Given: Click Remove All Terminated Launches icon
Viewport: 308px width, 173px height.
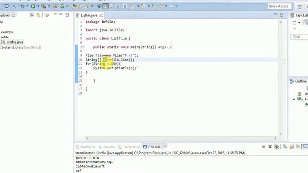Looking at the screenshot, I should pos(276,147).
